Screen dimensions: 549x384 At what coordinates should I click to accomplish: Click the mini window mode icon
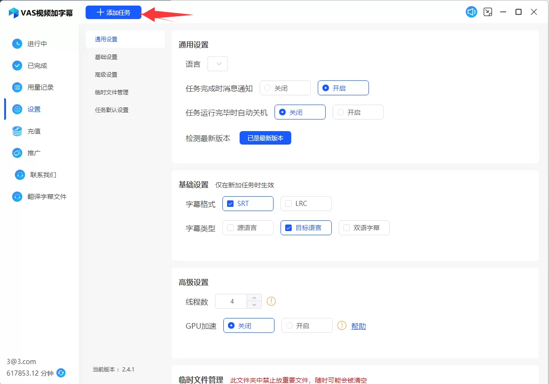tap(488, 12)
